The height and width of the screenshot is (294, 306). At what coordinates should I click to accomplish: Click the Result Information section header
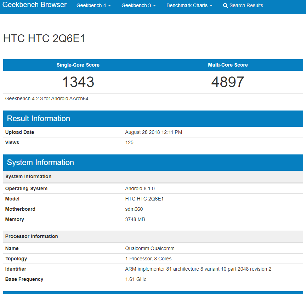point(153,119)
